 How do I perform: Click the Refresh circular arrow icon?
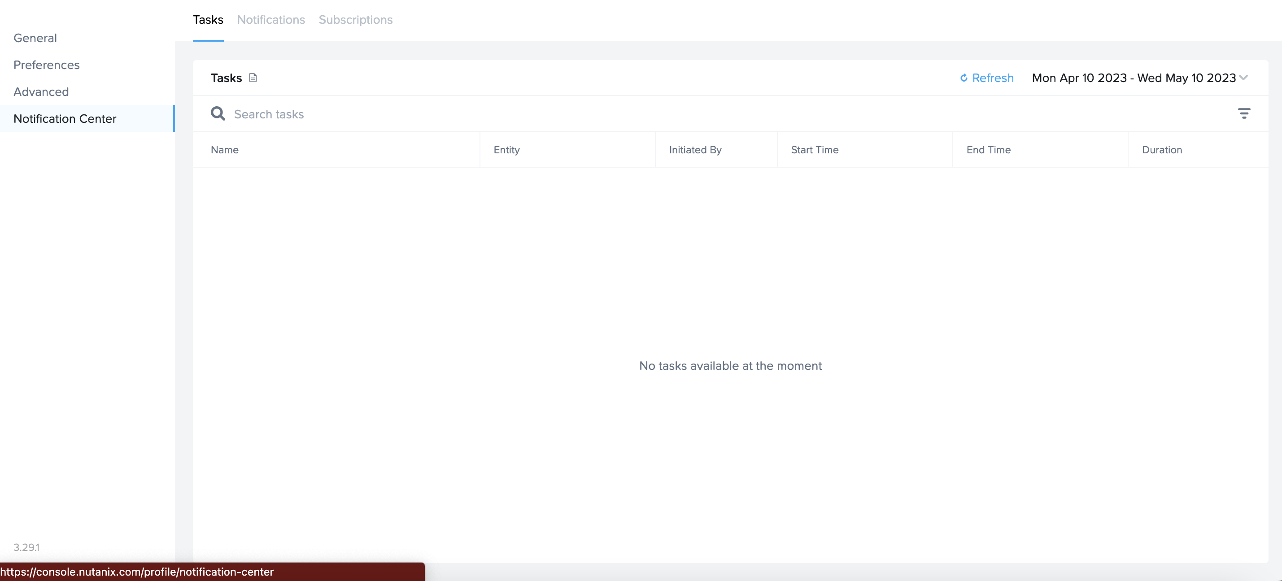click(x=964, y=78)
